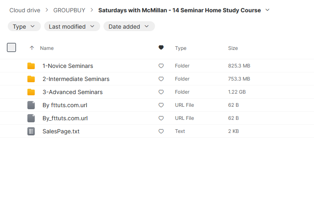Tick the select-all checkbox
Screen dimensions: 314x200
tap(11, 47)
